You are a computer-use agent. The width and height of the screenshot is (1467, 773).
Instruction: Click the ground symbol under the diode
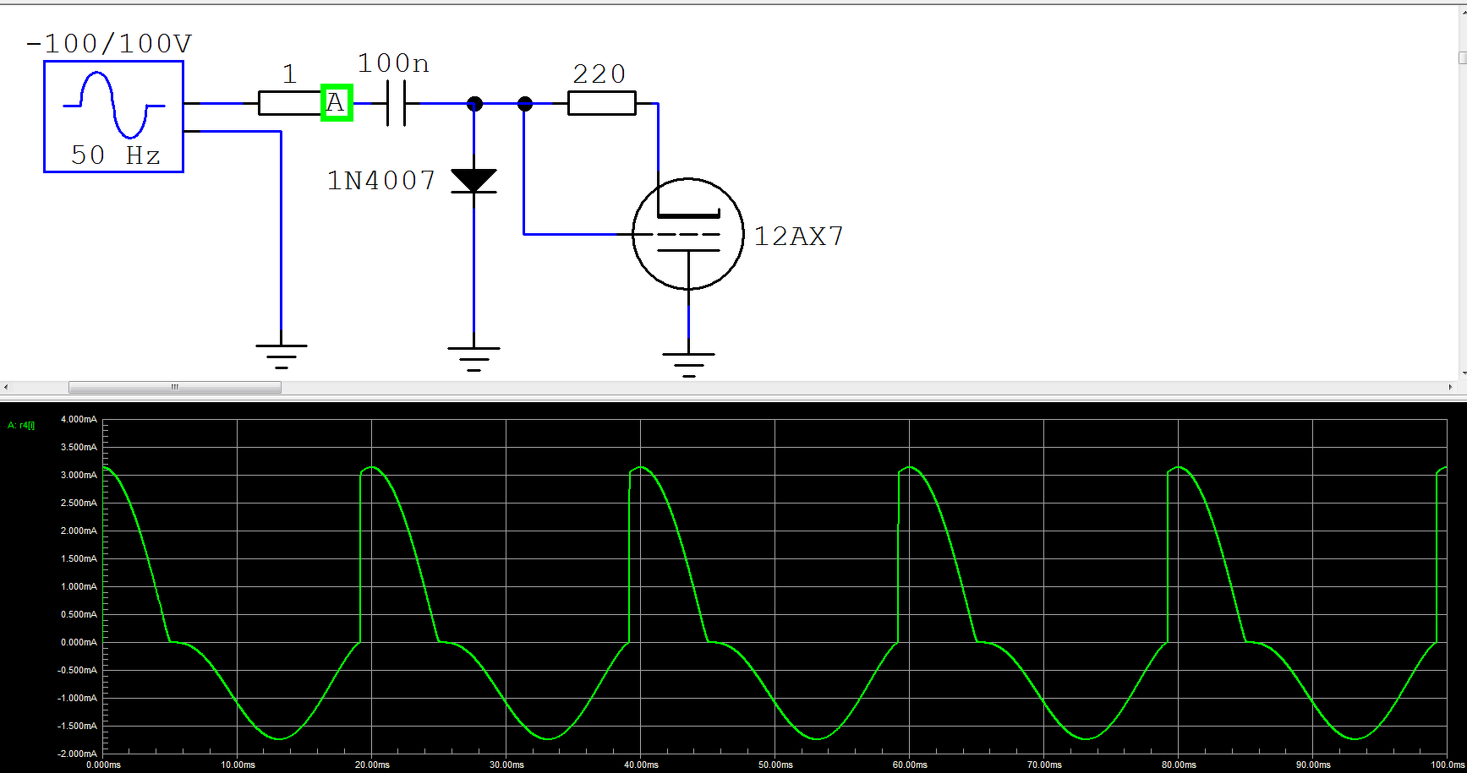[473, 358]
